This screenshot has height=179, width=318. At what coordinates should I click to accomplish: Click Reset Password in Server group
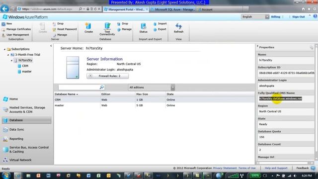coord(65,29)
